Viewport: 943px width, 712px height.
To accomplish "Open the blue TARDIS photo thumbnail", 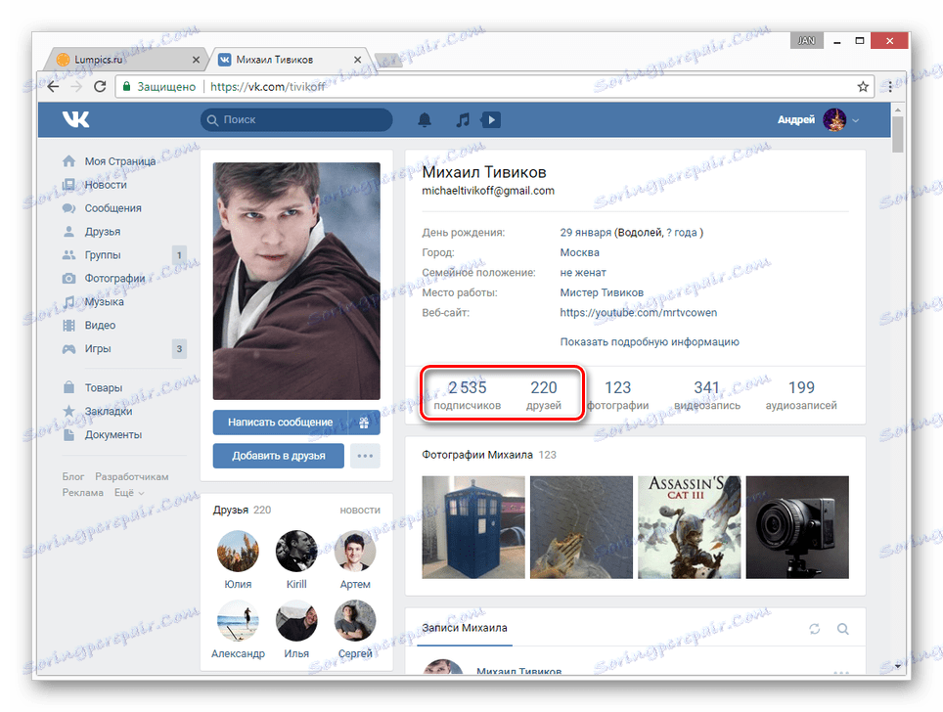I will click(473, 527).
